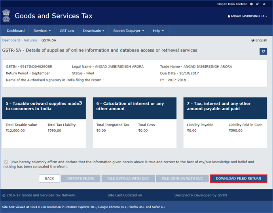Screen dimensions: 273x213
Task: Click GSTIN - 9917IND04029OSR text
Action: click(29, 67)
